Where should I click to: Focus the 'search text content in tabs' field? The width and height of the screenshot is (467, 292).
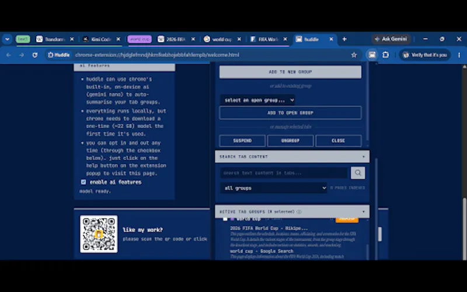tap(284, 173)
